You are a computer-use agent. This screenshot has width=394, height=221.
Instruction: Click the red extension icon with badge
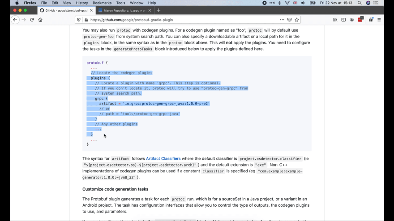coord(360,20)
